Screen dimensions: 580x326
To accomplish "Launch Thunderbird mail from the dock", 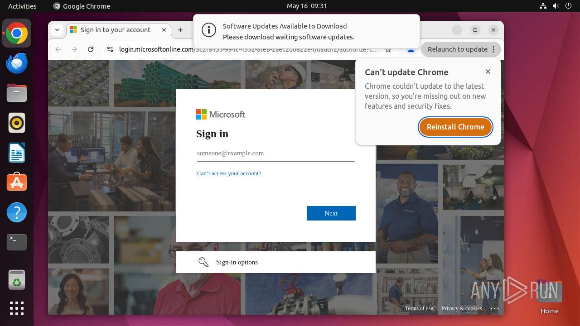I will (x=17, y=63).
